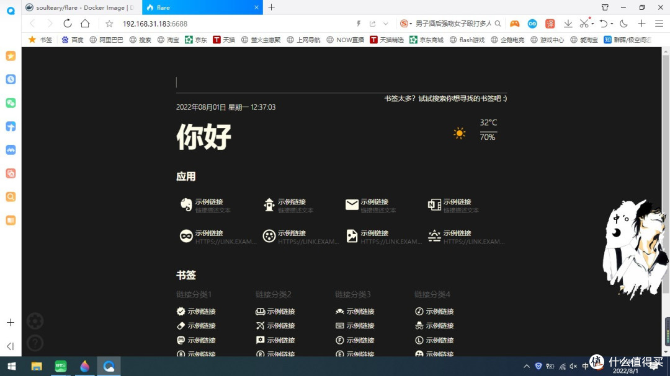The width and height of the screenshot is (670, 376).
Task: Open the OneNote icon app link
Action: pos(453,205)
